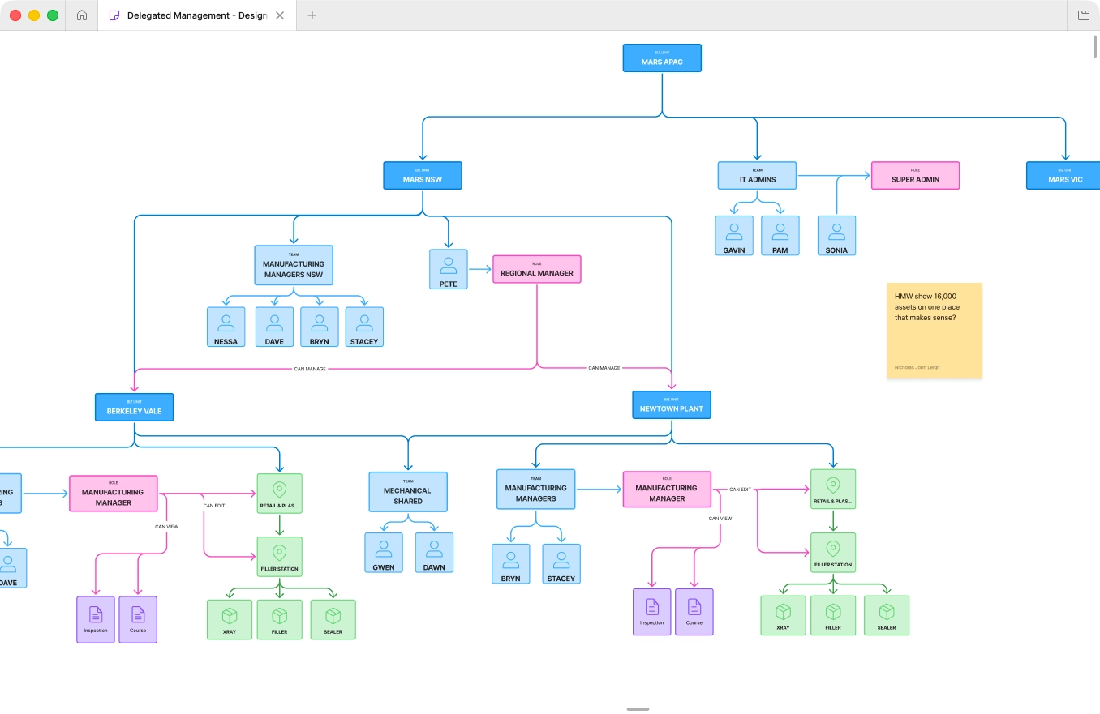Screen dimensions: 1100x714
Task: Click the IT ADMINS team node
Action: (757, 175)
